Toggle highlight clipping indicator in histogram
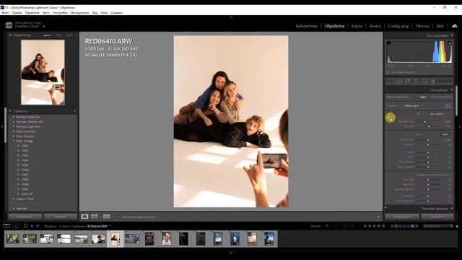Viewport: 462px width, 260px height. coord(450,43)
